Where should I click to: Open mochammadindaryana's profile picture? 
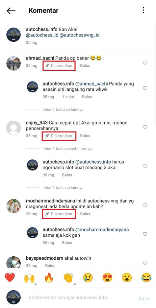13,206
